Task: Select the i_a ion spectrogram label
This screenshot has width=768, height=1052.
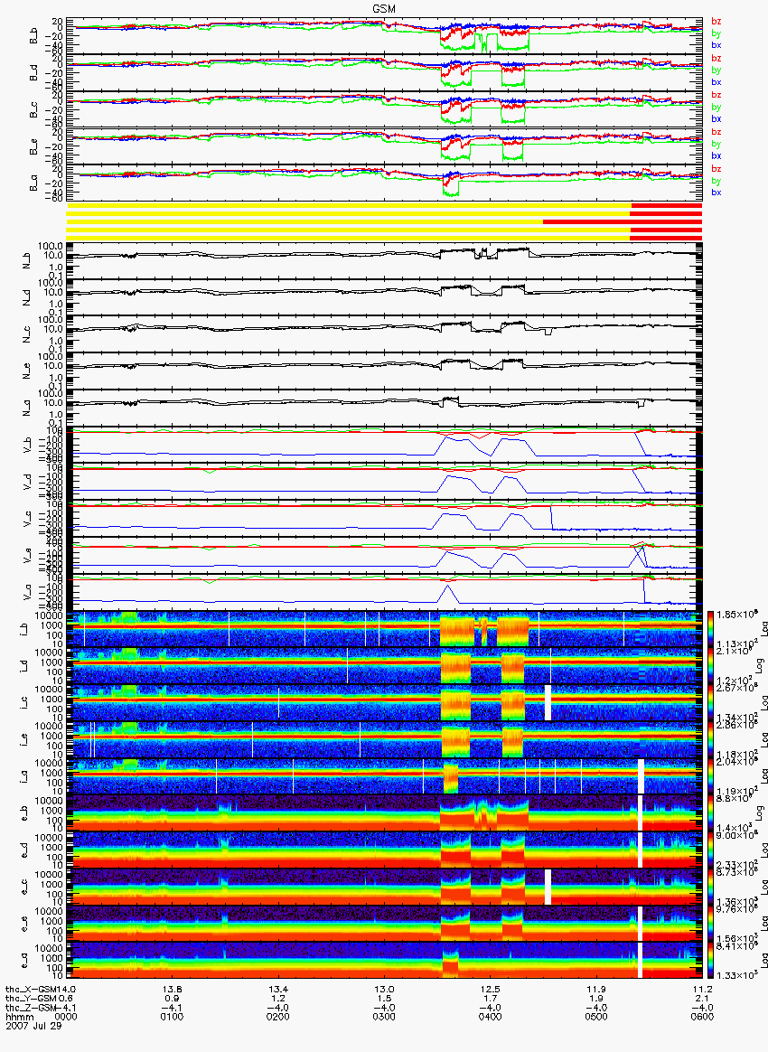Action: (24, 776)
